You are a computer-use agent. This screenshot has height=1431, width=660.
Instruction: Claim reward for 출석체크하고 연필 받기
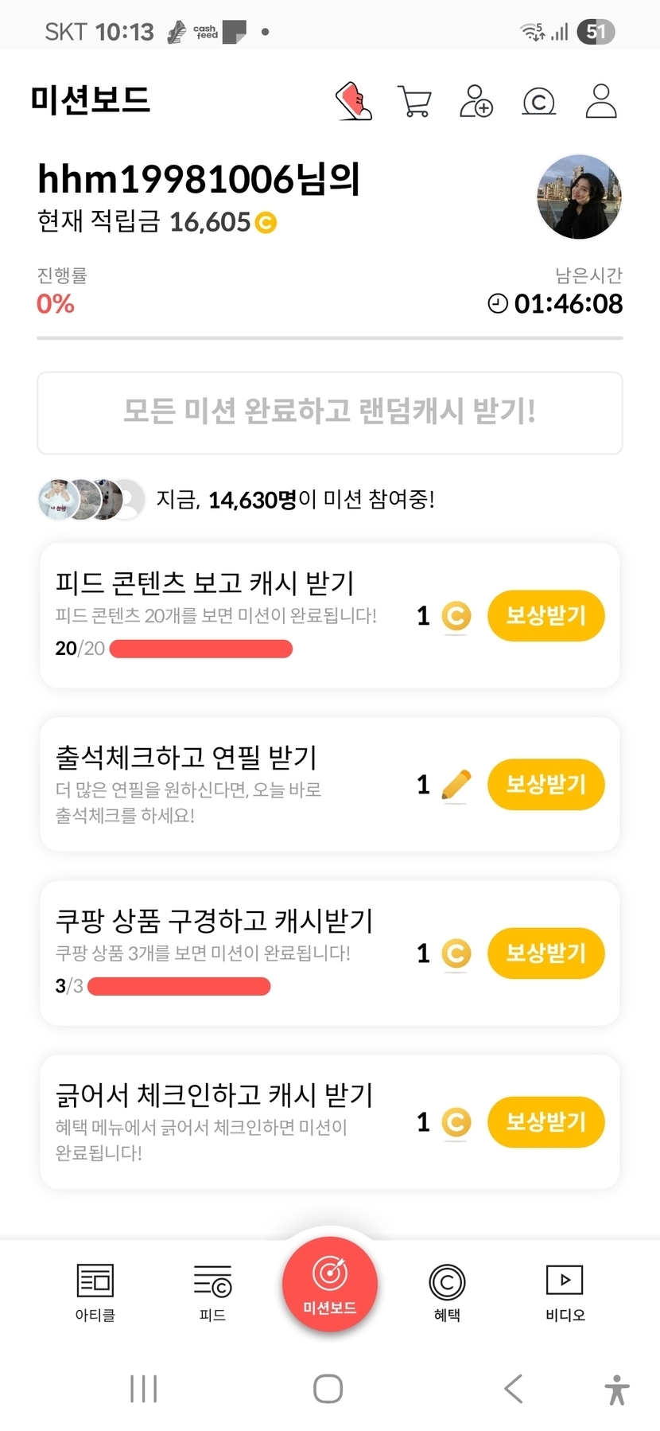[545, 785]
